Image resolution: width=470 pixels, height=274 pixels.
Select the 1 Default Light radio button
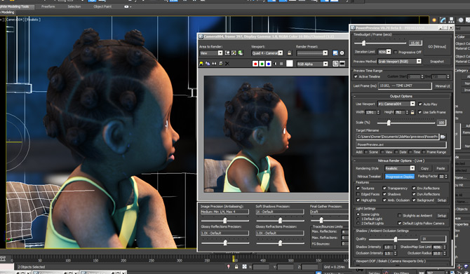tap(358, 219)
